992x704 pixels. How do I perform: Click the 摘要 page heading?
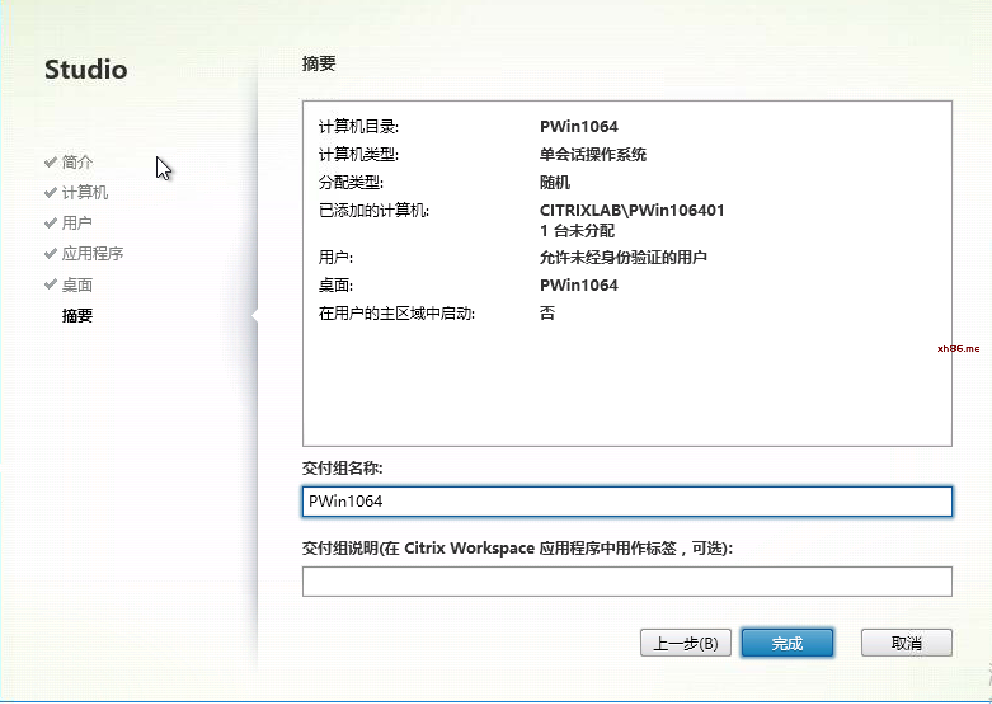click(319, 64)
